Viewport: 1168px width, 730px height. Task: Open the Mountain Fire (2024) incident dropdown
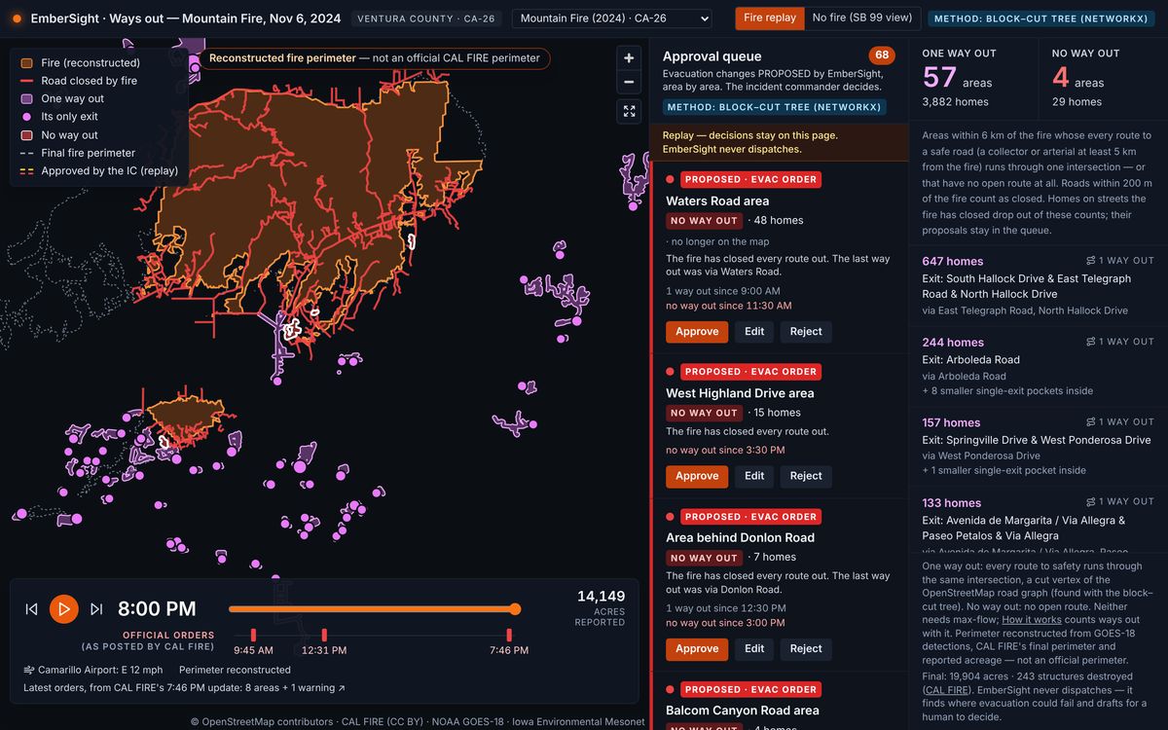click(x=611, y=18)
